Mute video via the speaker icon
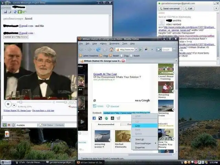220x165 pixels. [54, 102]
